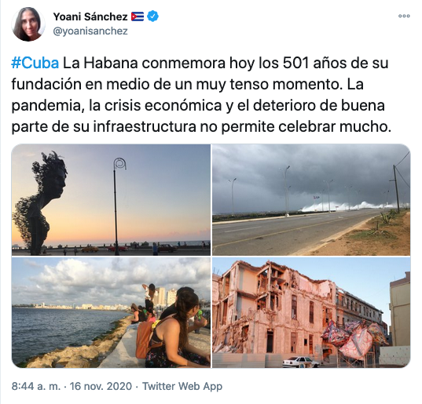Click the Twitter Web App source link
The image size is (422, 404).
point(182,386)
